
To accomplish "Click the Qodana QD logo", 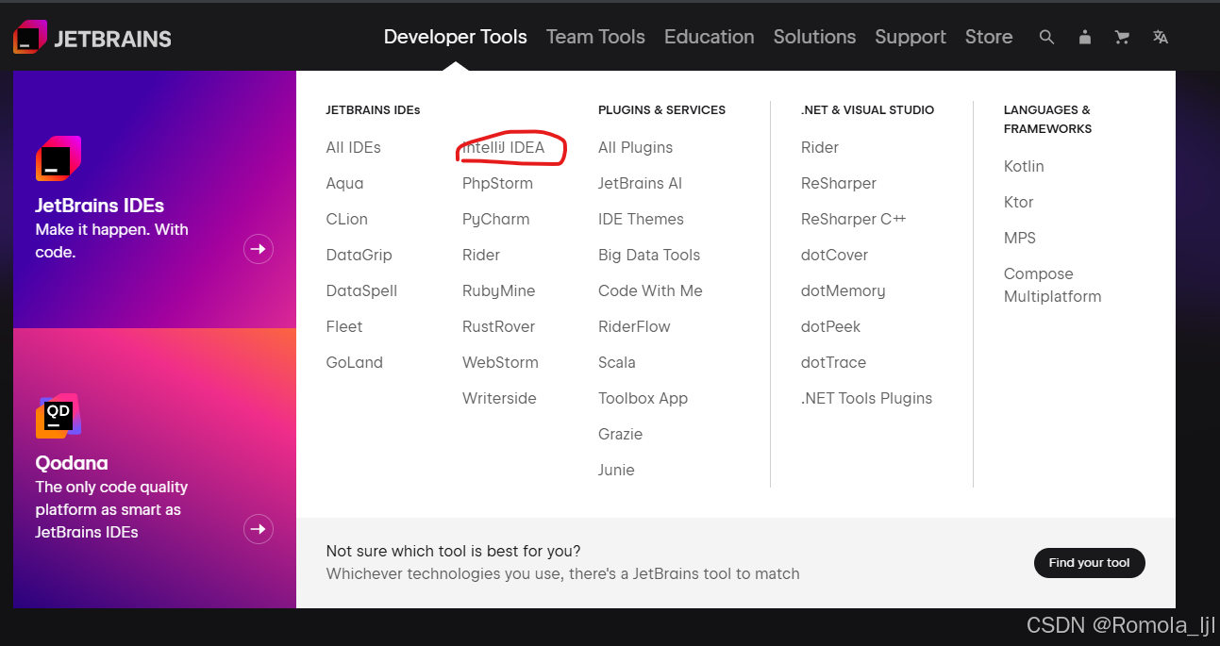I will (58, 416).
